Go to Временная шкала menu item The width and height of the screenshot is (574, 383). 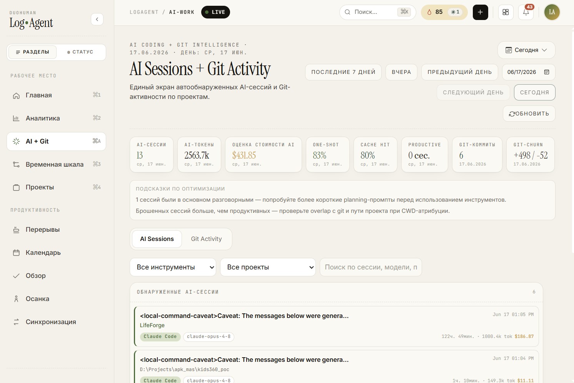pyautogui.click(x=56, y=165)
